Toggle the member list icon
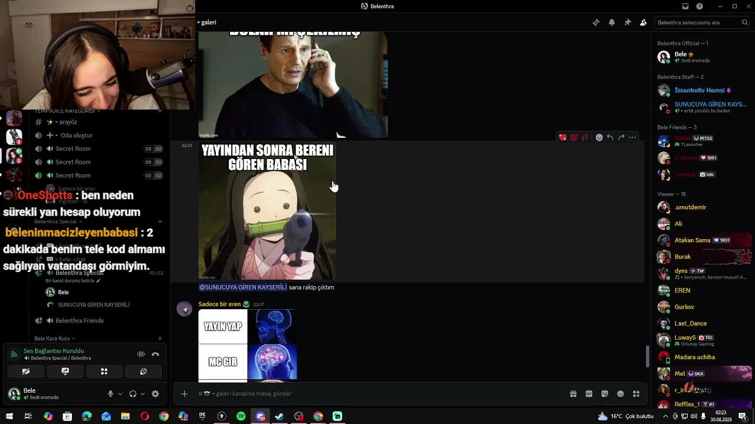 643,22
